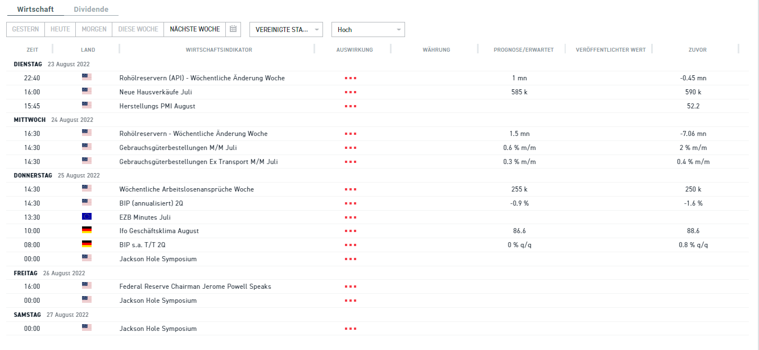Select the Rohölreservern (API) weekly change event

click(202, 78)
